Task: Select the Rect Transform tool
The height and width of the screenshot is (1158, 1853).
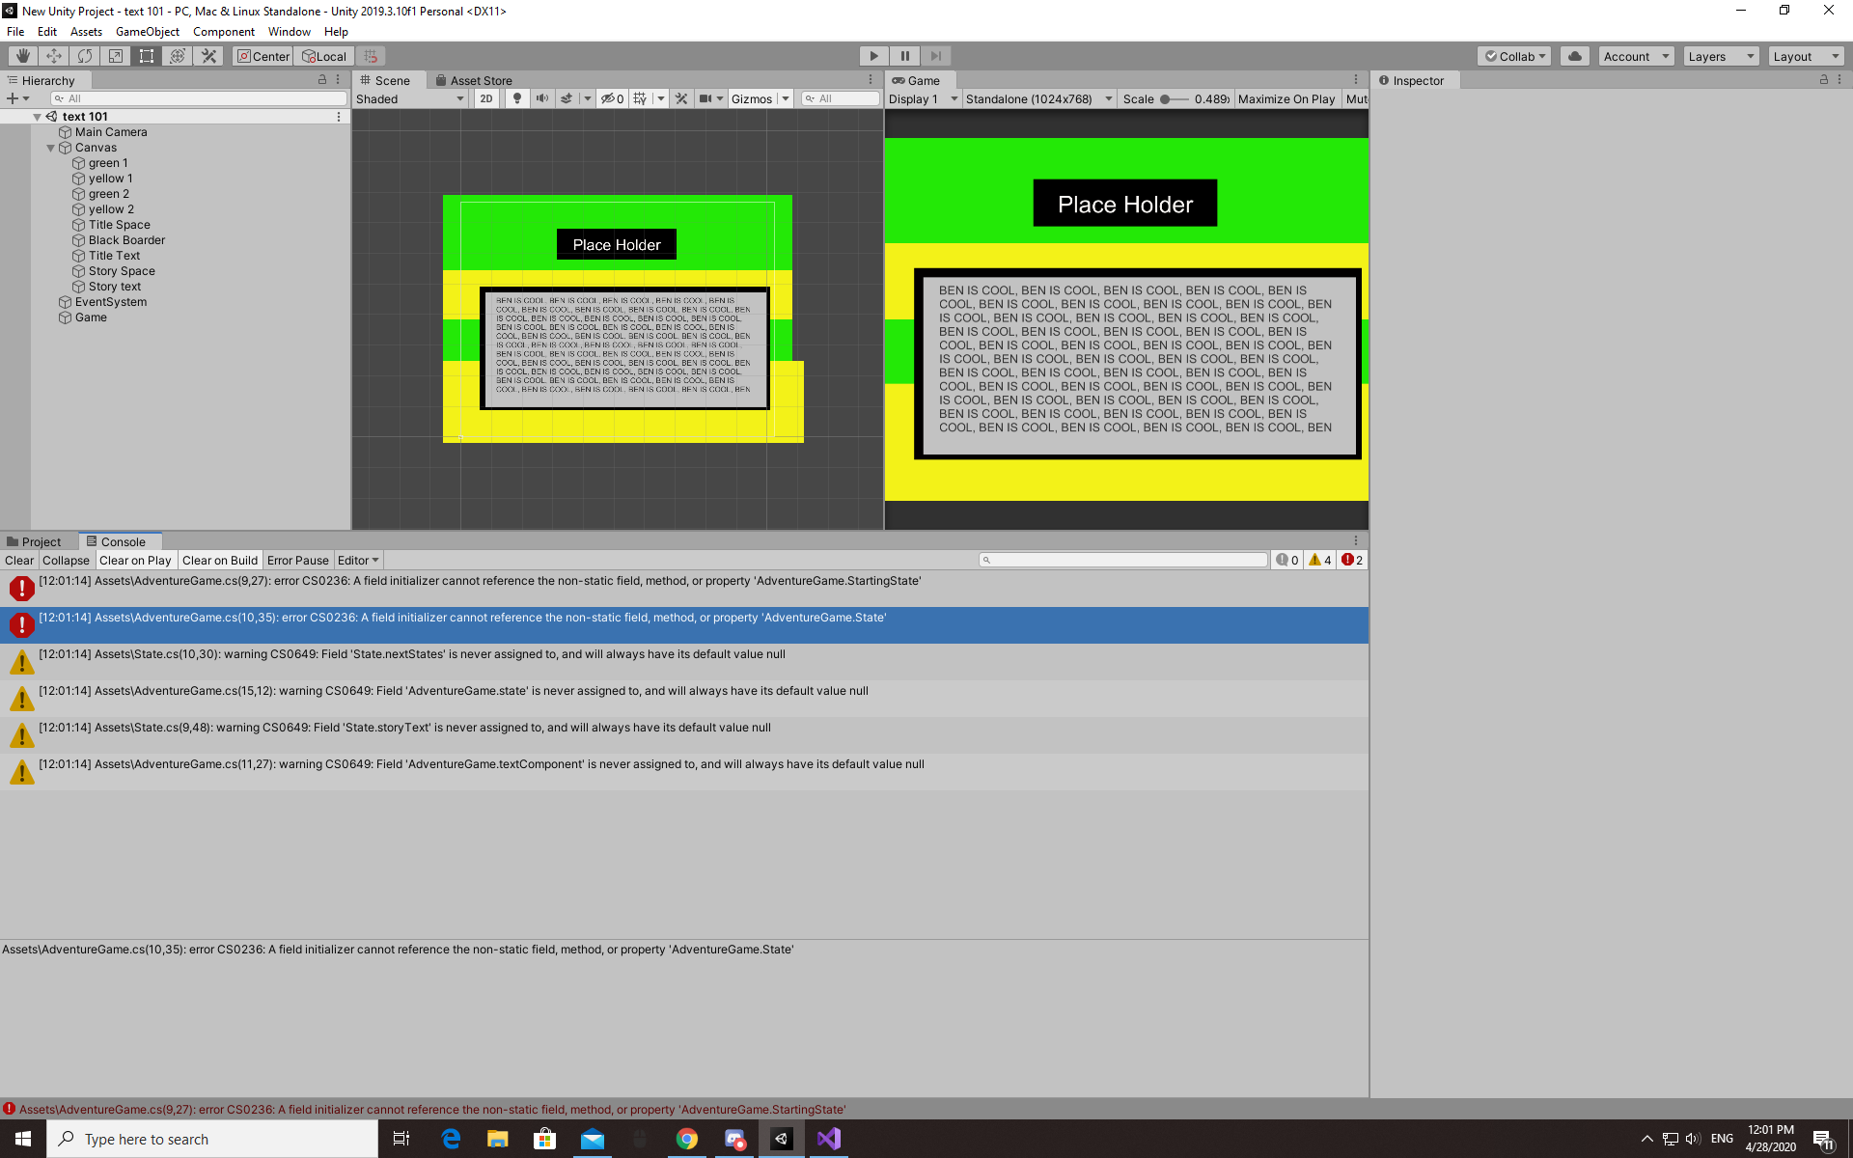Action: 147,56
